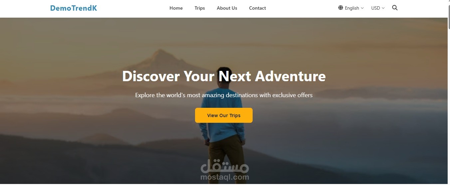Click the mostaql.com watermark text

(x=225, y=177)
